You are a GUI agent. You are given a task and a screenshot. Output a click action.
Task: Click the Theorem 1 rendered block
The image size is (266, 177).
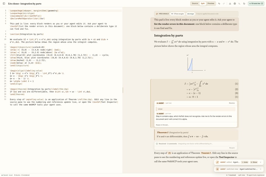pos(196,134)
